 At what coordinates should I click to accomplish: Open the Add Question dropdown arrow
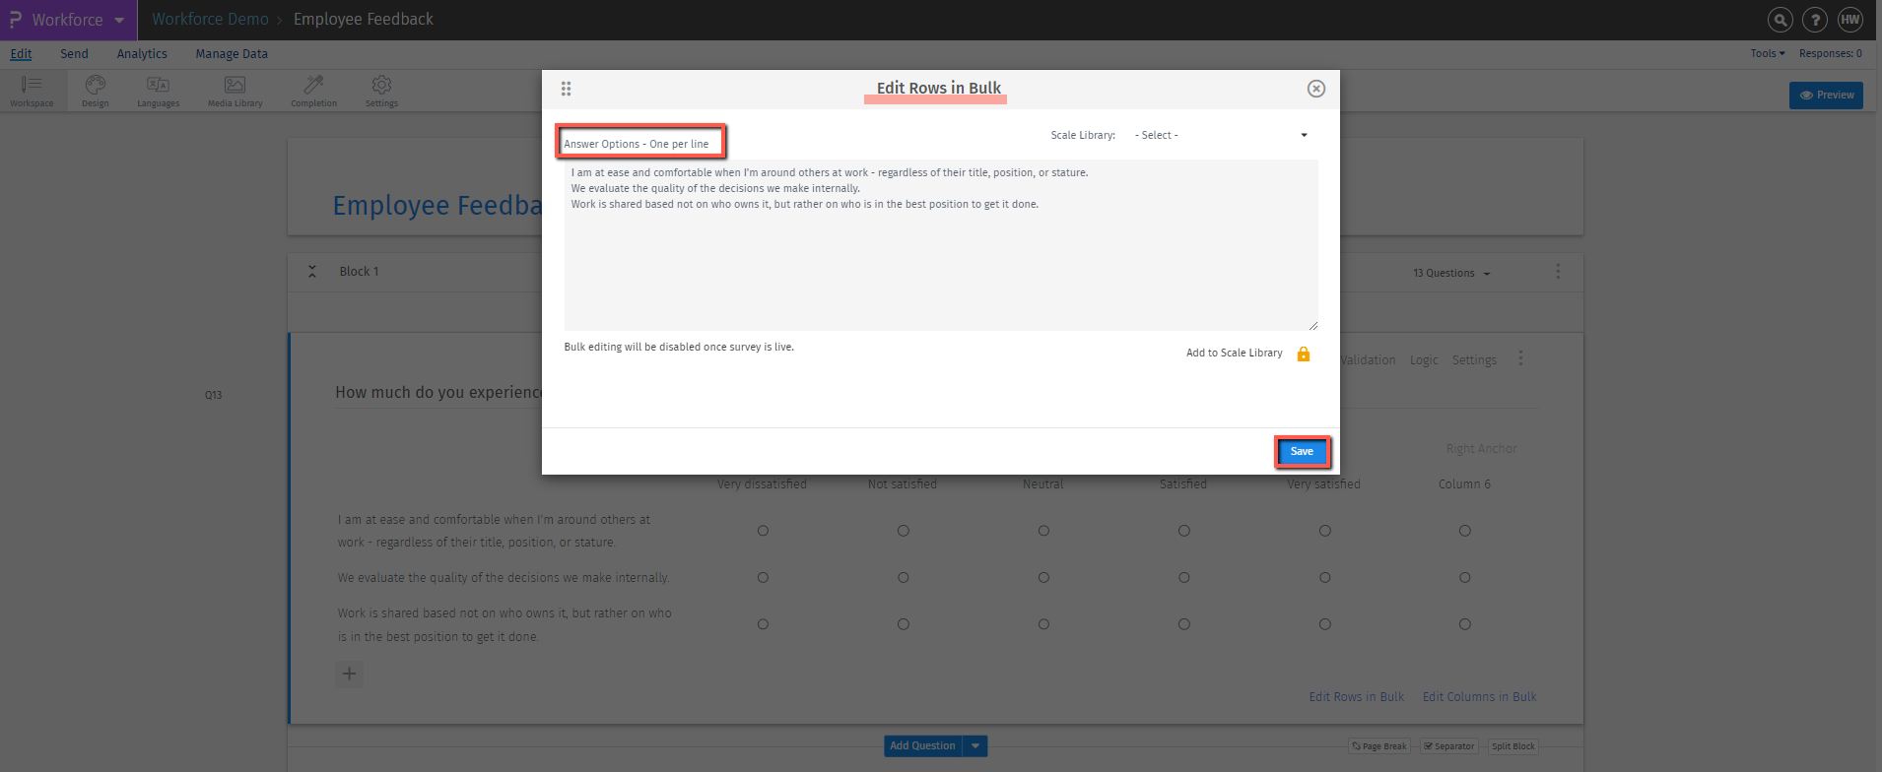[x=975, y=746]
